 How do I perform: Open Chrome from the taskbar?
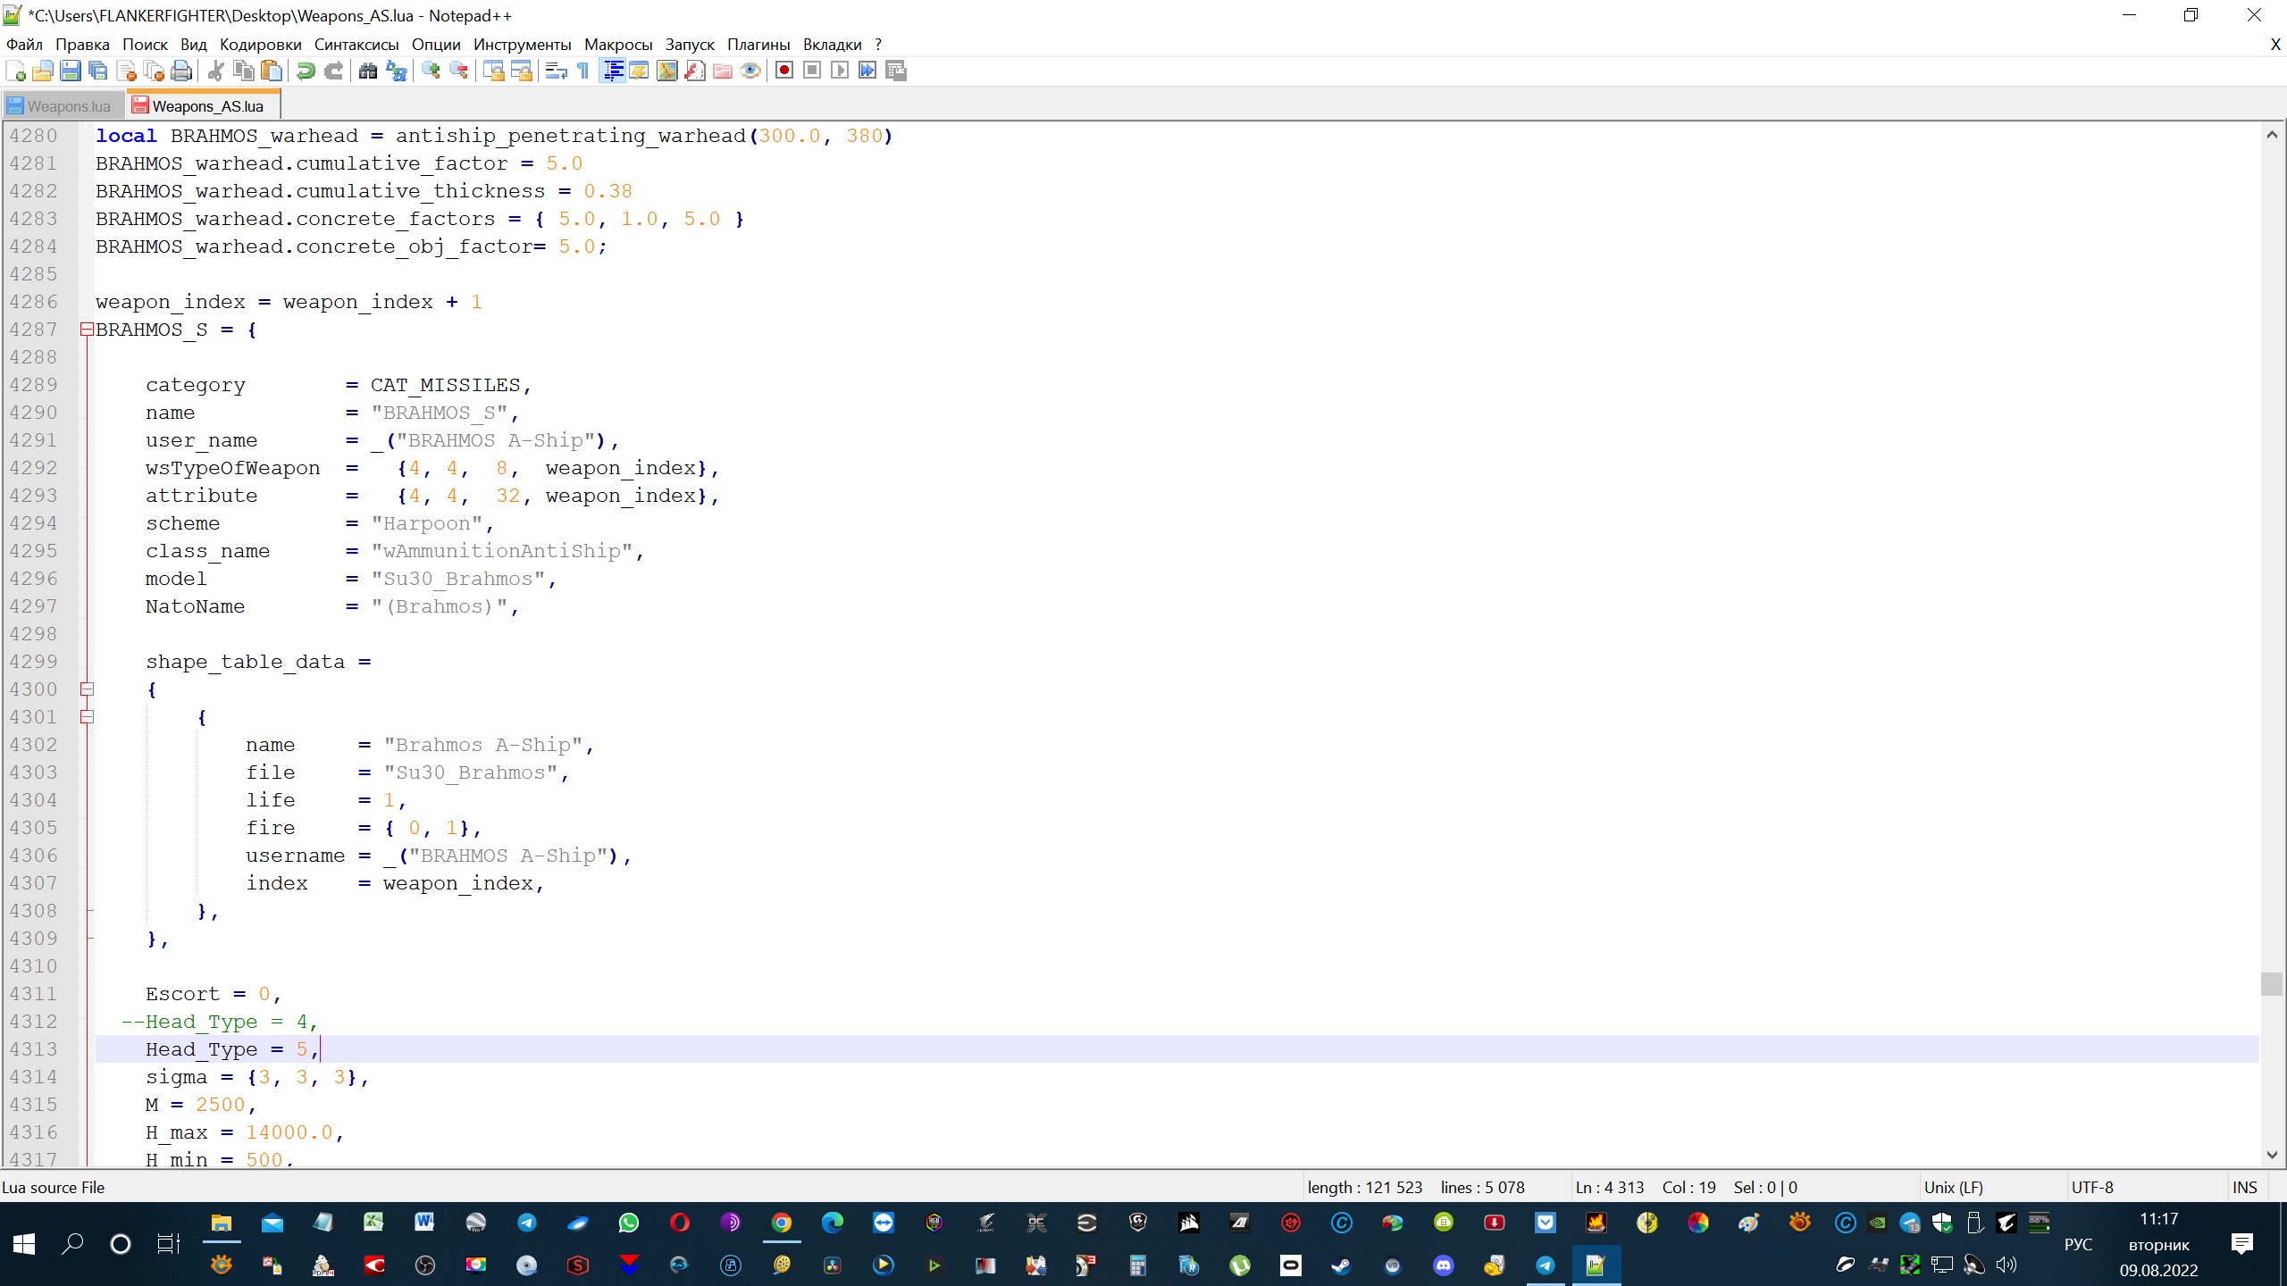click(781, 1223)
